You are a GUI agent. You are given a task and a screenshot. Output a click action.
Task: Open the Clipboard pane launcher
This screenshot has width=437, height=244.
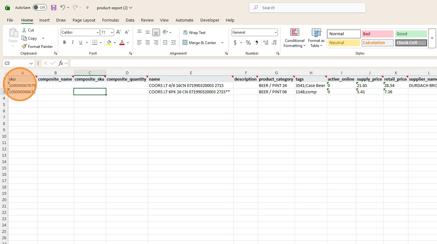pos(56,53)
